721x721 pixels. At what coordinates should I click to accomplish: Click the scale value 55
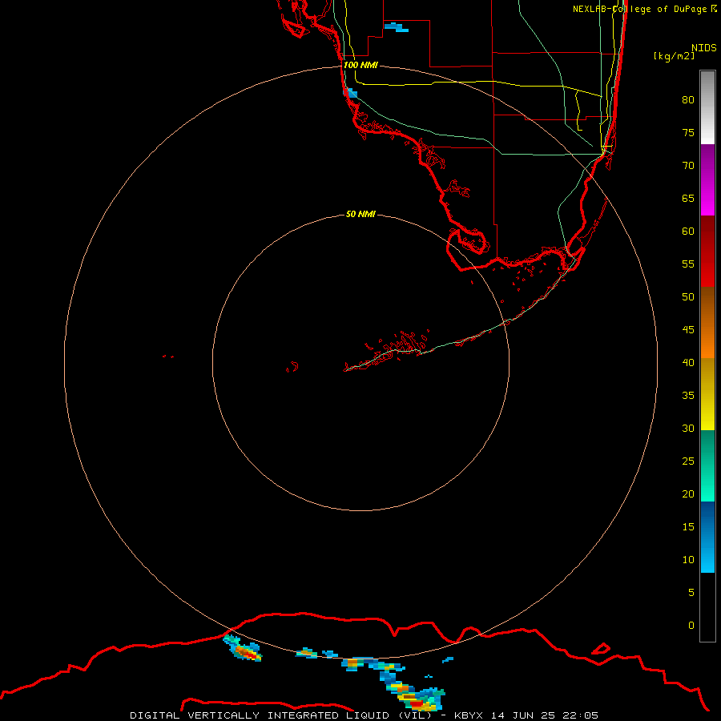(688, 264)
